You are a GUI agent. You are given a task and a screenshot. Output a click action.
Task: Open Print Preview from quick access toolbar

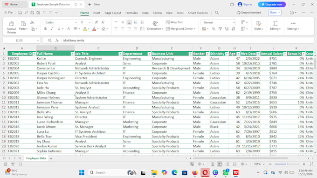pyautogui.click(x=38, y=13)
